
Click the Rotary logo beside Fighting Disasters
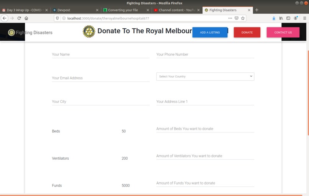pyautogui.click(x=12, y=33)
